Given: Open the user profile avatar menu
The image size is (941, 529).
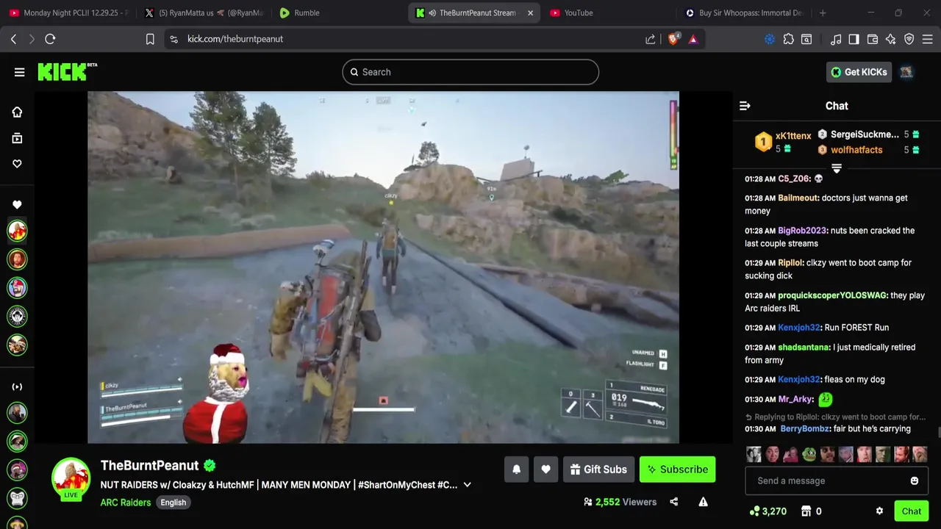Looking at the screenshot, I should [x=906, y=72].
